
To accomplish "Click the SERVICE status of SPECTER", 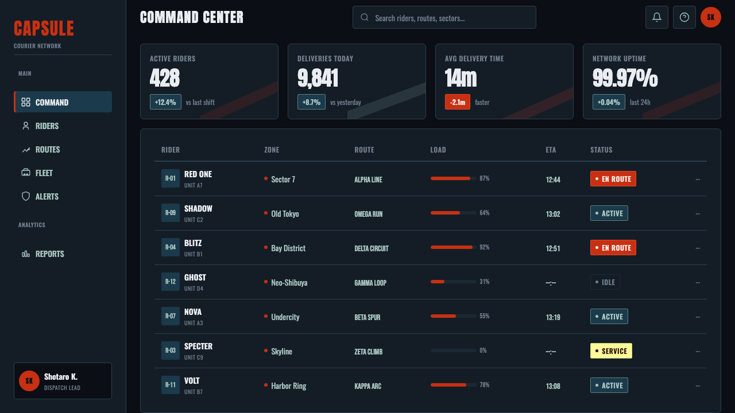I will pos(611,351).
